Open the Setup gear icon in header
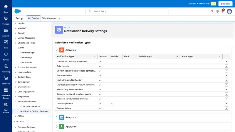Screen dimensions: 235x132 (217, 11)
